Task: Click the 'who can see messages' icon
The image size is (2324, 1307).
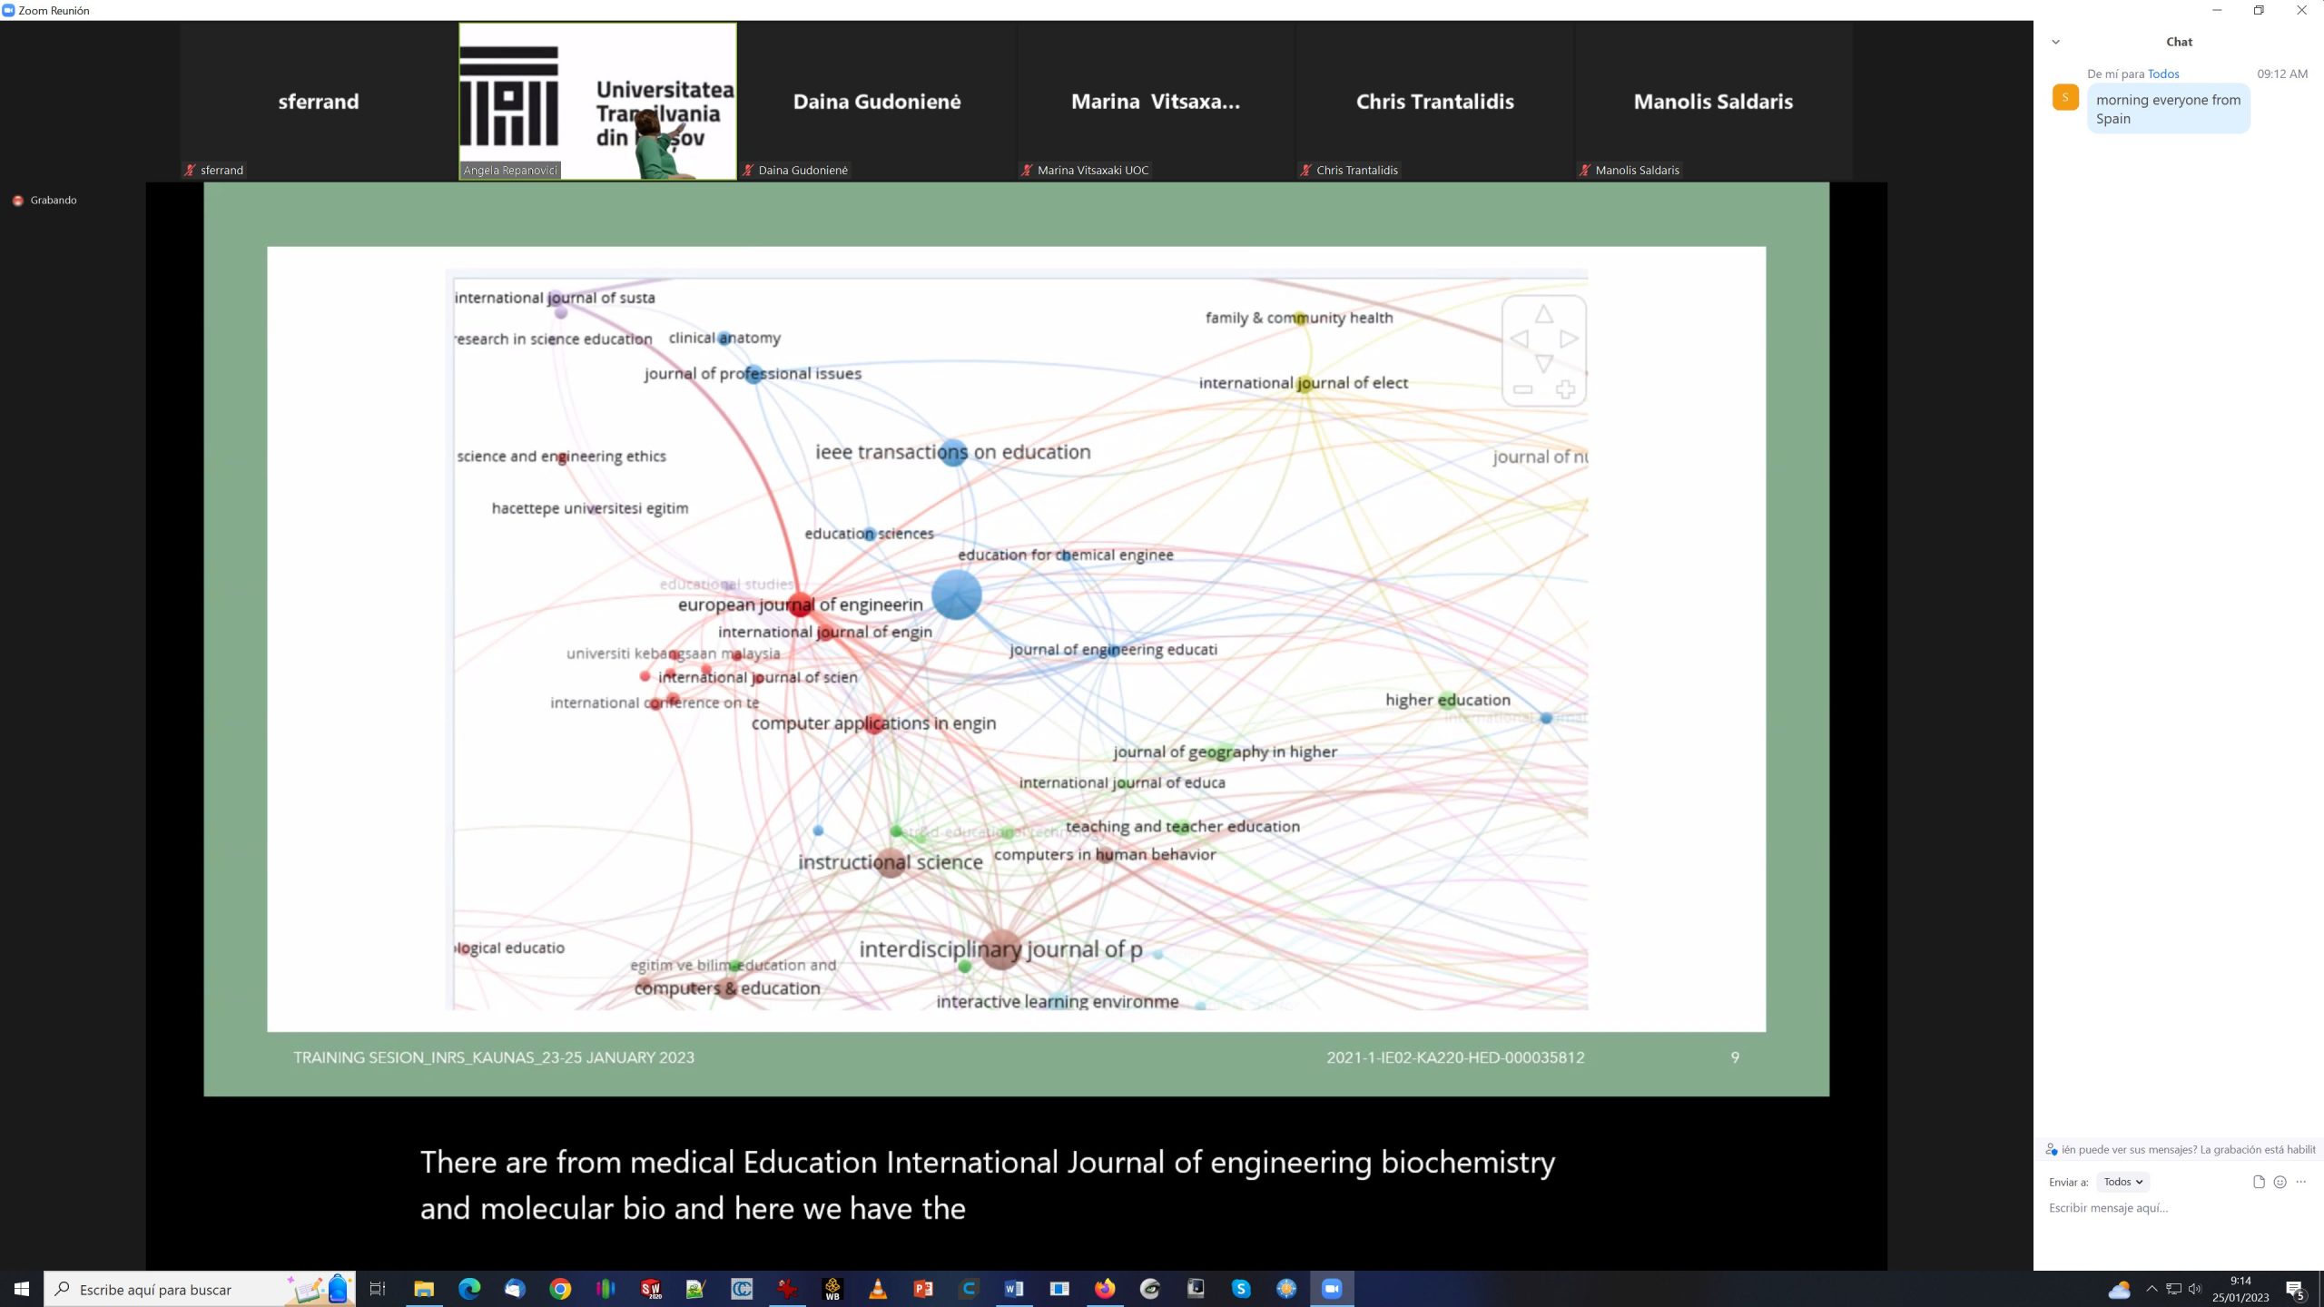Action: coord(2051,1150)
